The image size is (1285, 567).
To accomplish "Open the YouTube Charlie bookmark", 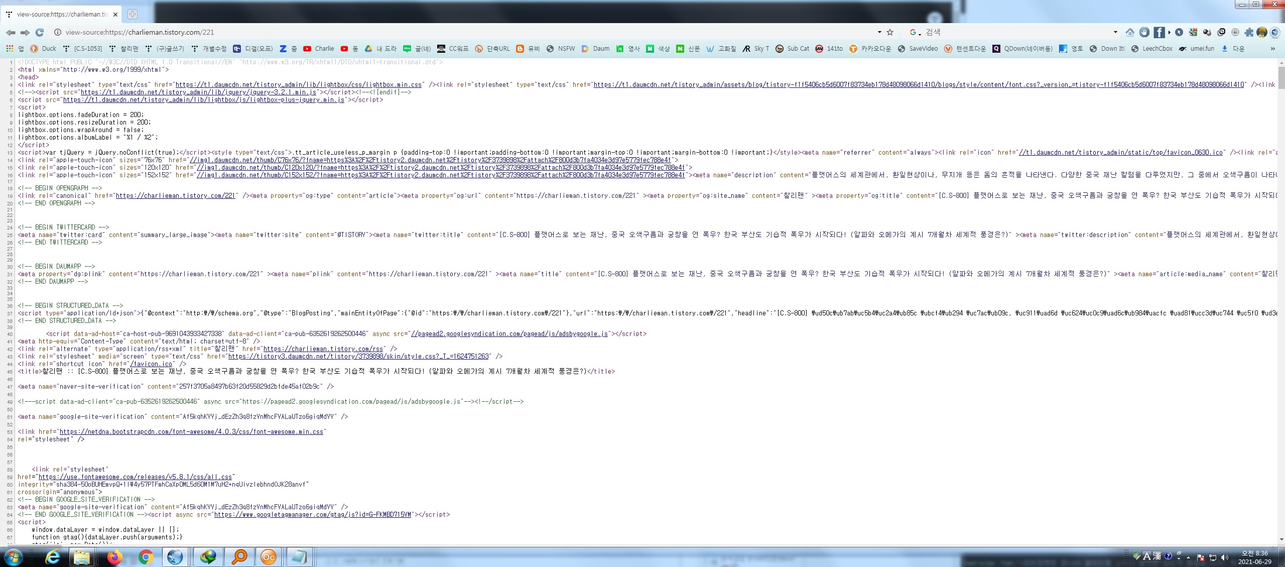I will (x=318, y=49).
